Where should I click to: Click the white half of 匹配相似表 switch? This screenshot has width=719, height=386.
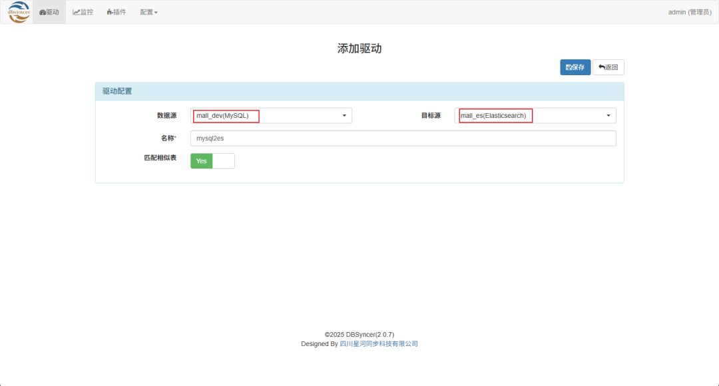[x=223, y=161]
